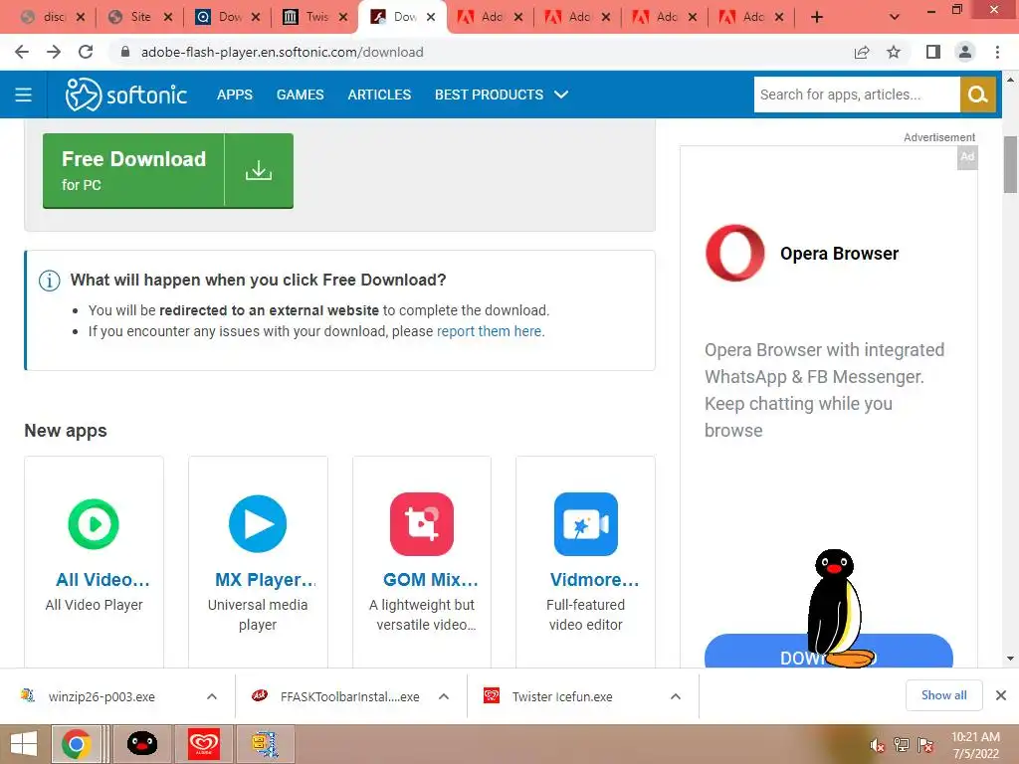Click the address bar URL
This screenshot has height=764, width=1019.
pyautogui.click(x=282, y=52)
